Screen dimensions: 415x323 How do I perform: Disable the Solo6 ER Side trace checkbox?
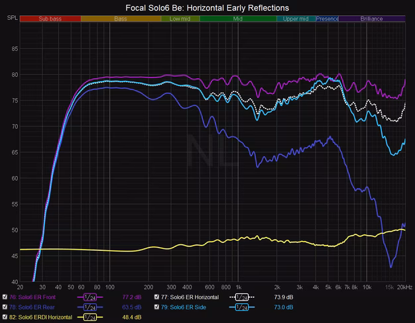(156, 307)
